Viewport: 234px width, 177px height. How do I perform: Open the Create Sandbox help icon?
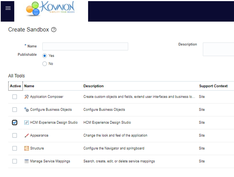pos(54,30)
